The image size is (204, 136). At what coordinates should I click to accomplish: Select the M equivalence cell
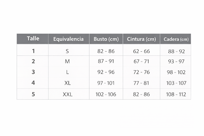(x=67, y=62)
